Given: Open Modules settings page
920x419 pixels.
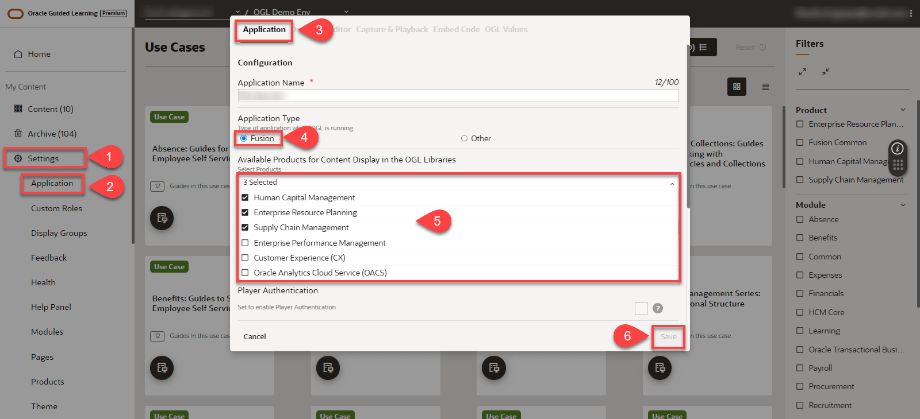Looking at the screenshot, I should click(47, 332).
